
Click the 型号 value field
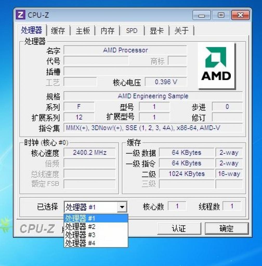point(154,107)
